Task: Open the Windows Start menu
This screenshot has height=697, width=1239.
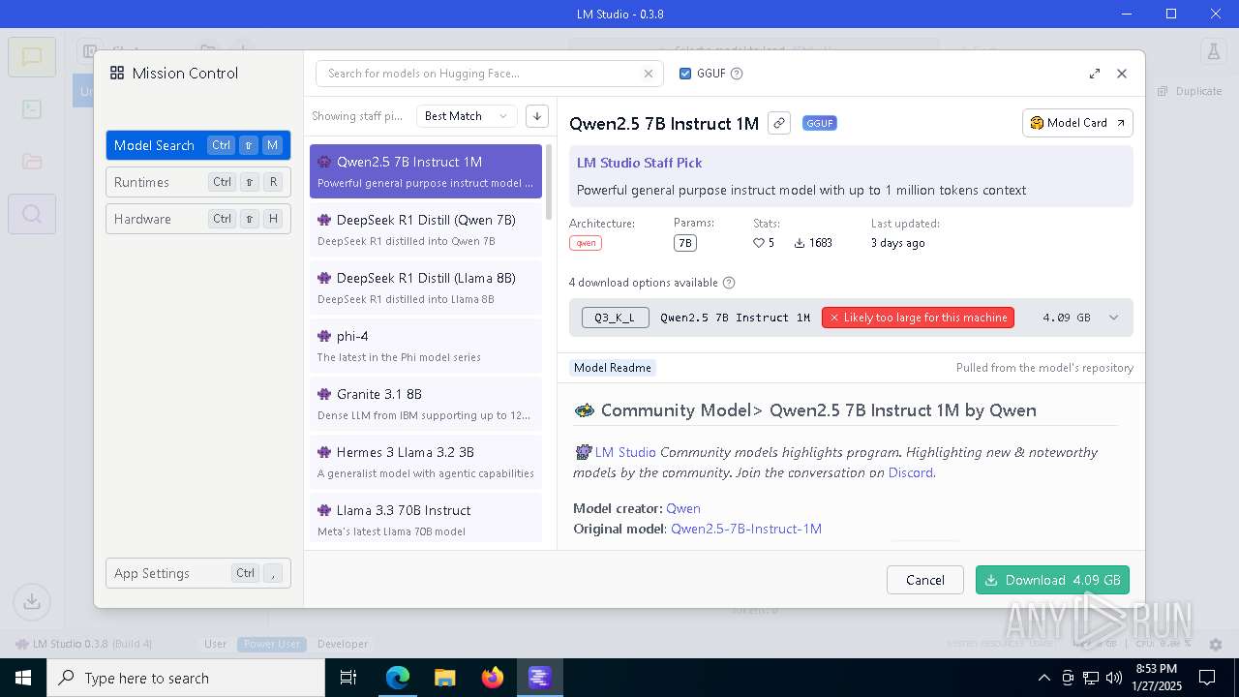Action: click(x=23, y=678)
